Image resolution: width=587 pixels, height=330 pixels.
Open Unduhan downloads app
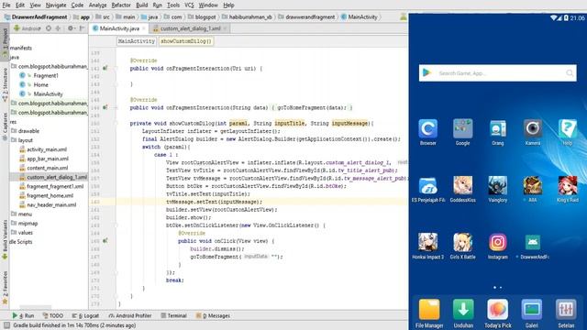tap(463, 310)
